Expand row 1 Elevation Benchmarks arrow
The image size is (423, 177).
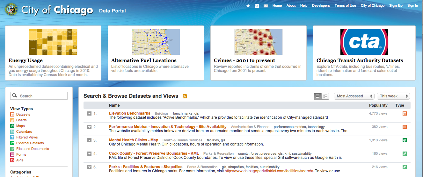[90, 113]
